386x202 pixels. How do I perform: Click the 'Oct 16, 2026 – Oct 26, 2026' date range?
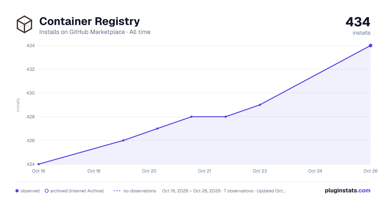191,191
